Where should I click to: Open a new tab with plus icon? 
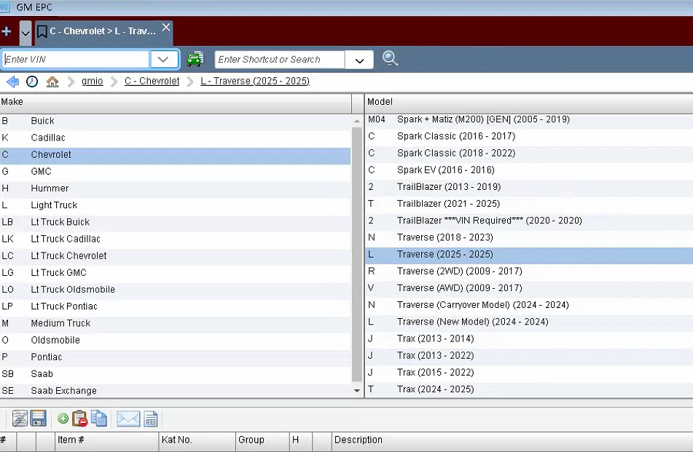pyautogui.click(x=6, y=31)
